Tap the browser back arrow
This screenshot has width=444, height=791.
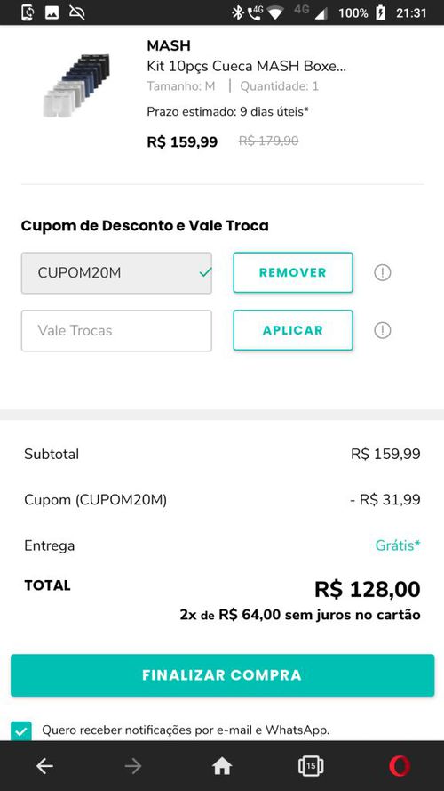[44, 766]
